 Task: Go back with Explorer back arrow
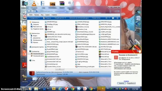29,11
